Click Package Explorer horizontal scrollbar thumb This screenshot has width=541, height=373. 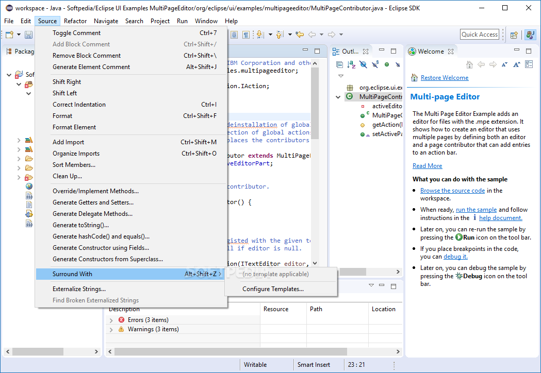pyautogui.click(x=38, y=352)
